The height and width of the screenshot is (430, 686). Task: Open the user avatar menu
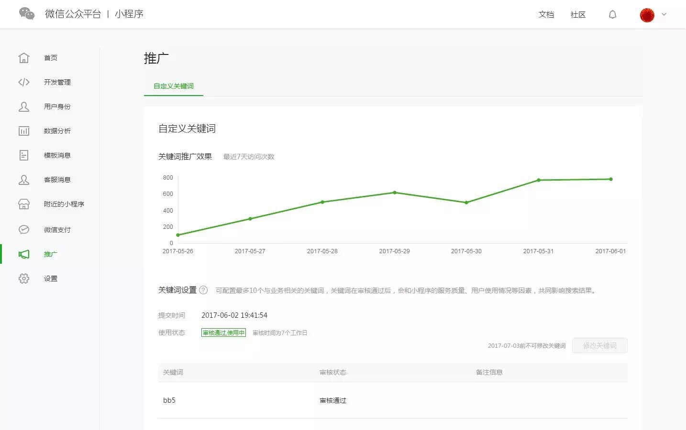click(x=647, y=15)
